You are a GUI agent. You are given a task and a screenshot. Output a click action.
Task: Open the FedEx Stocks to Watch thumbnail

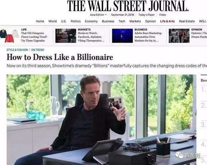[65, 36]
